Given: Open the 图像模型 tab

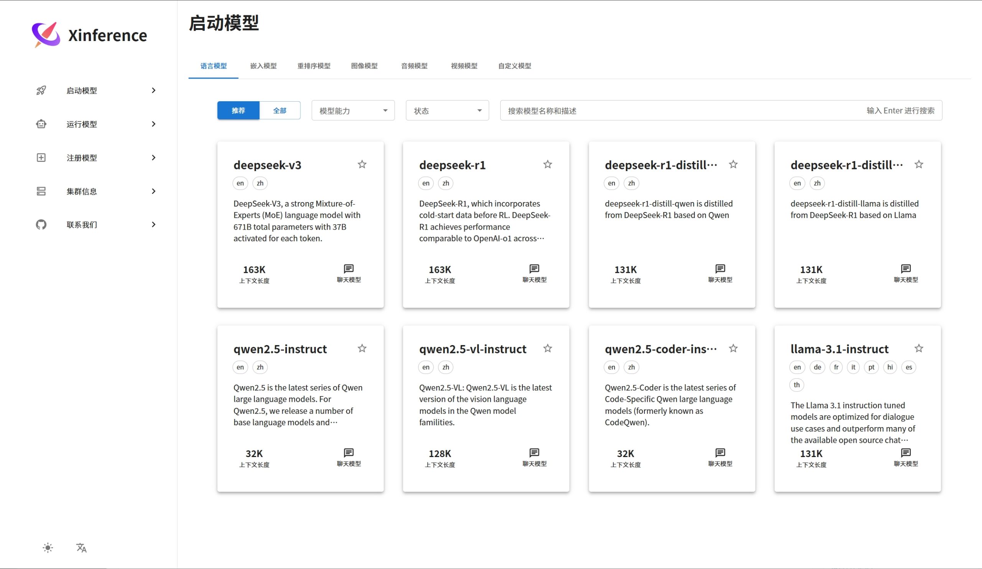Looking at the screenshot, I should tap(364, 66).
